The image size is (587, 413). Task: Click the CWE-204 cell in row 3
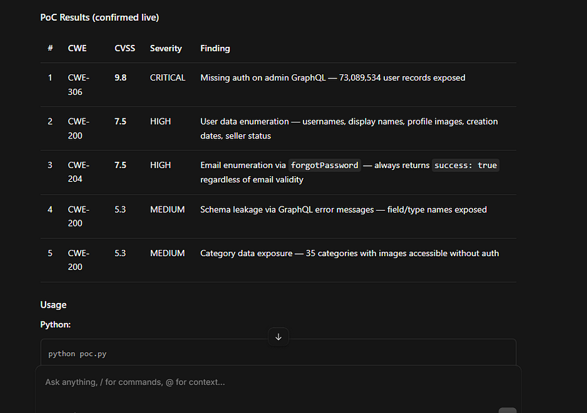(79, 172)
